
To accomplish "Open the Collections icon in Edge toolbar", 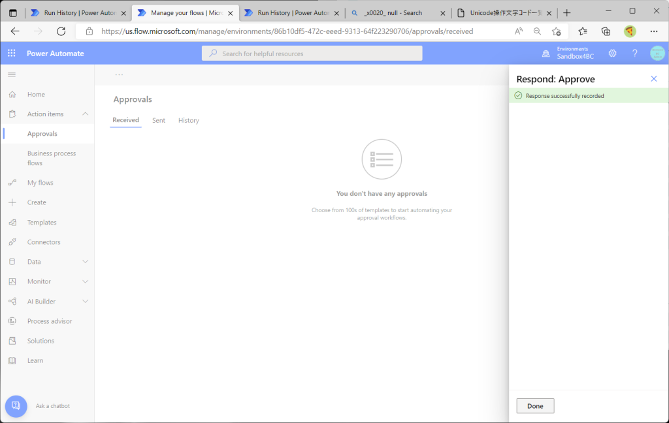I will (606, 31).
